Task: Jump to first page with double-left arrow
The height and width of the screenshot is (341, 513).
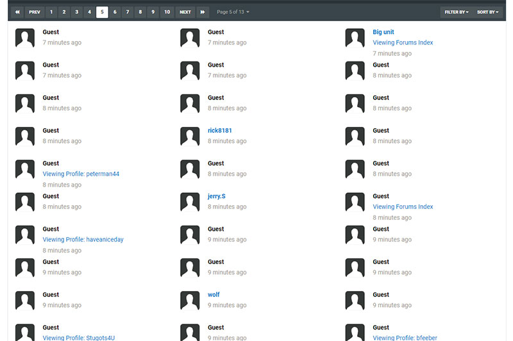Action: tap(17, 12)
